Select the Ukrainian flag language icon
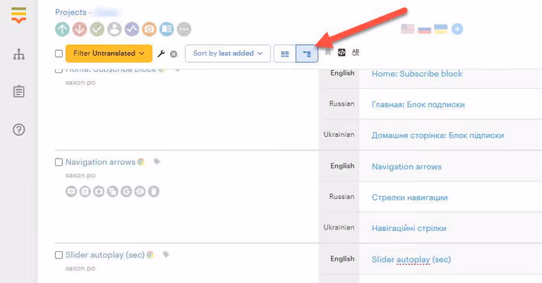 [x=441, y=29]
